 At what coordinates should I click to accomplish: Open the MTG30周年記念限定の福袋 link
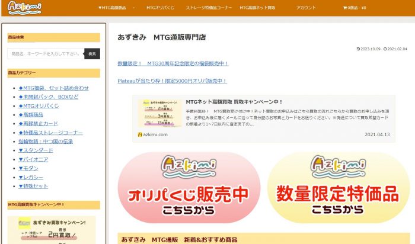pyautogui.click(x=173, y=63)
